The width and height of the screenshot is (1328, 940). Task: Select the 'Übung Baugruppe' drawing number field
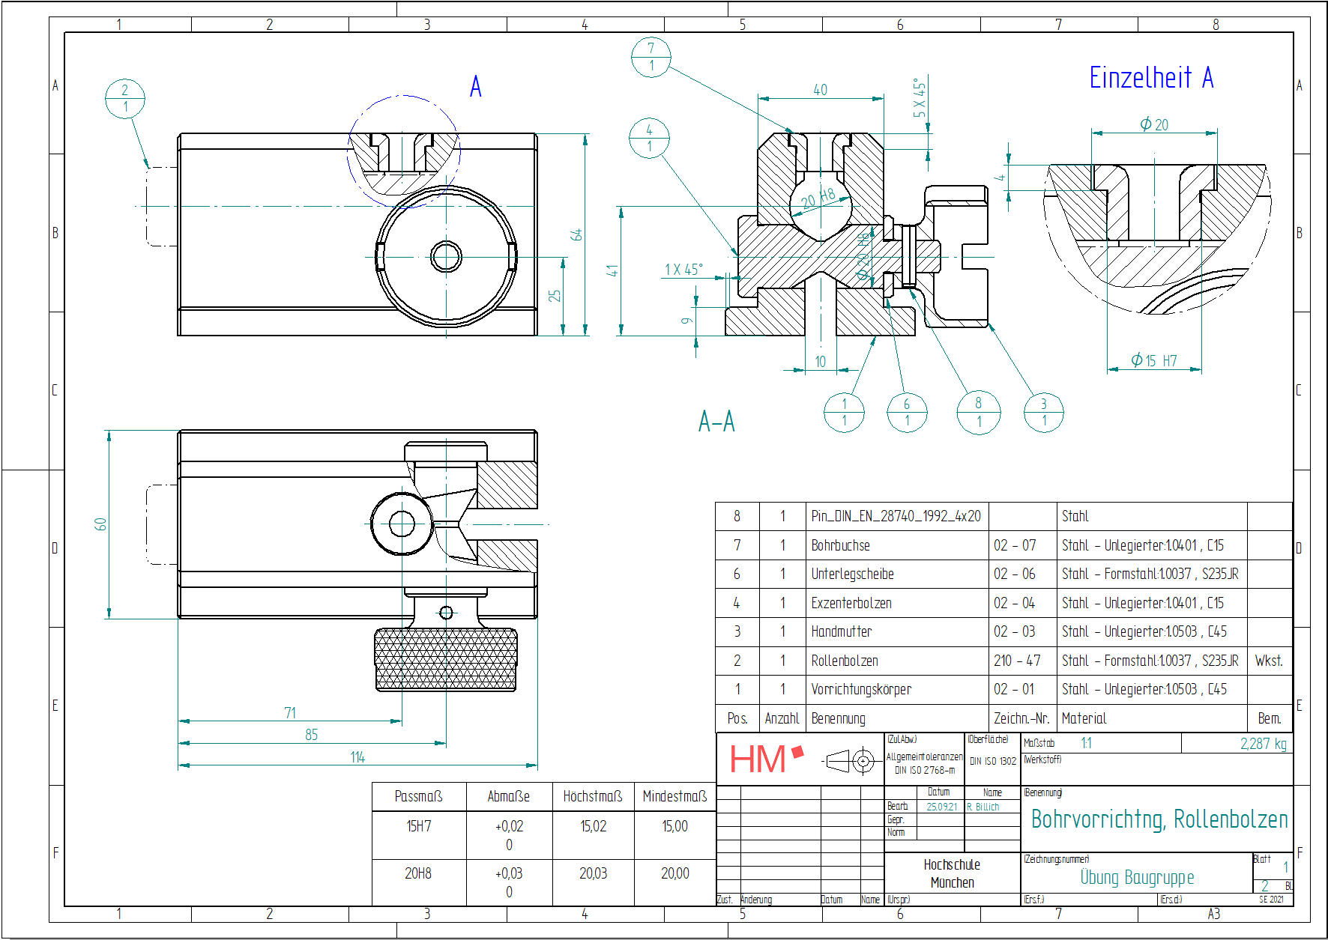[1136, 877]
